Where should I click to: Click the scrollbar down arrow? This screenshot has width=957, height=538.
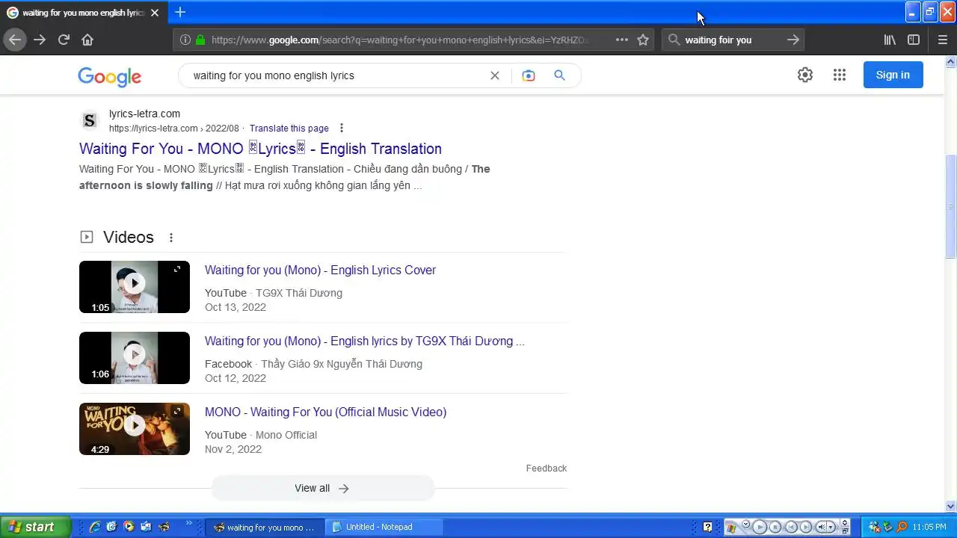(951, 506)
